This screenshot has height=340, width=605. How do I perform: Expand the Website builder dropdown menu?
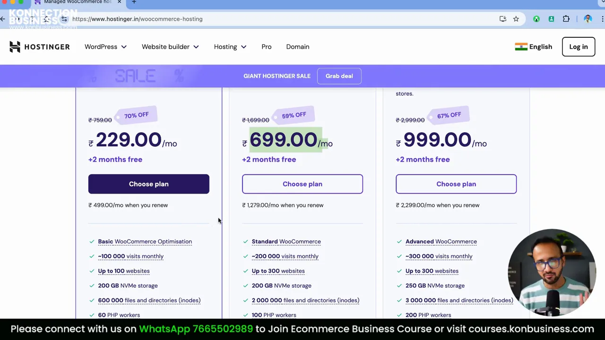[170, 47]
